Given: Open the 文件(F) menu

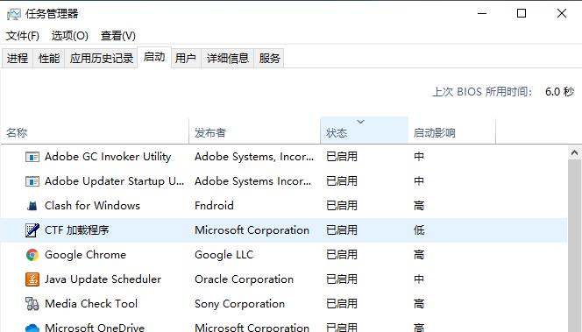Looking at the screenshot, I should [x=23, y=36].
